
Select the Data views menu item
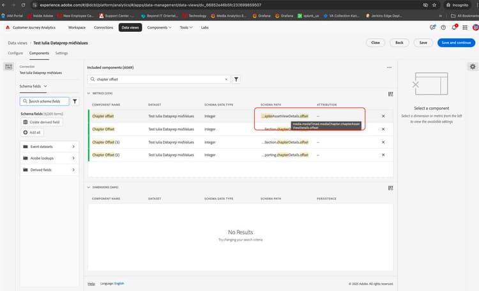pos(130,27)
